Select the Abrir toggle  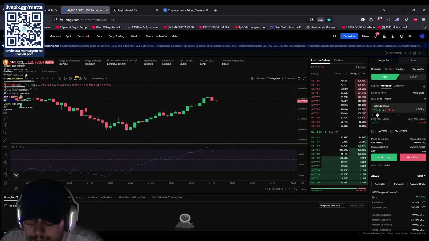coord(385,77)
